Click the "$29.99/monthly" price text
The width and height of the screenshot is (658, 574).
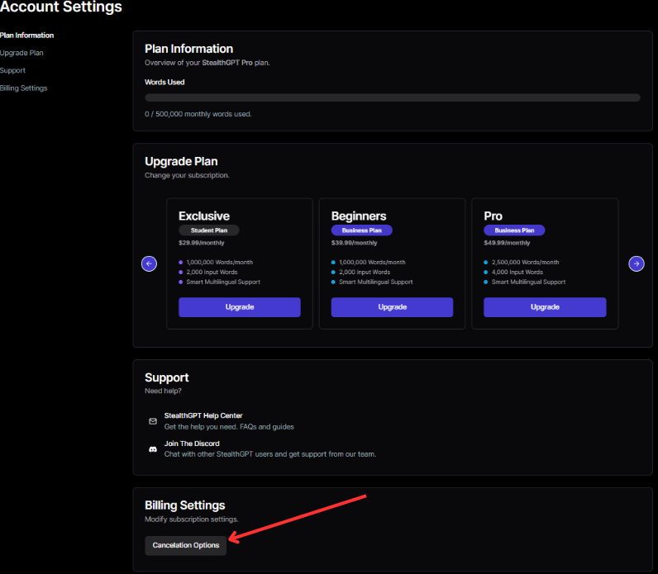tap(202, 243)
